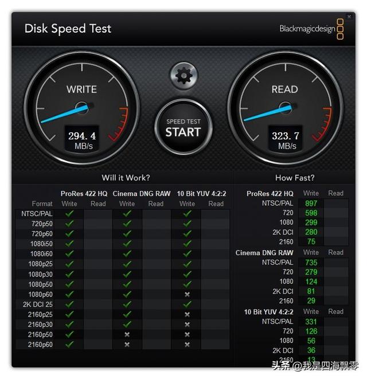Click the WRITE speed gauge
367x379 pixels.
point(82,108)
